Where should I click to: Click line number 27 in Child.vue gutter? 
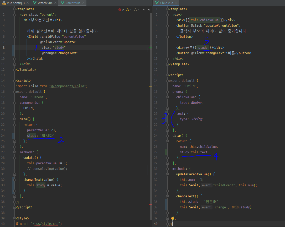pos(156,152)
